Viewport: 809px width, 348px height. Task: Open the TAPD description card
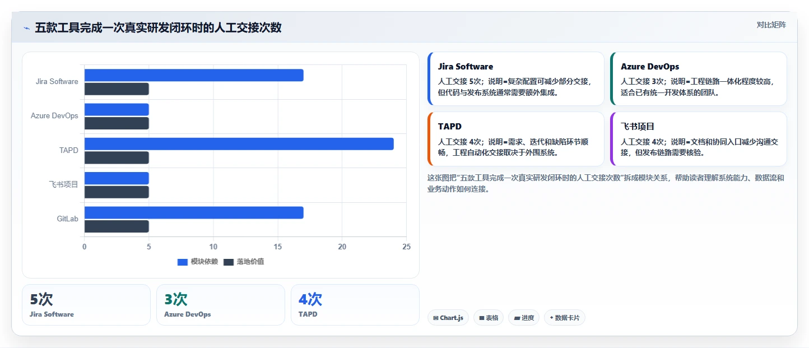pyautogui.click(x=515, y=139)
